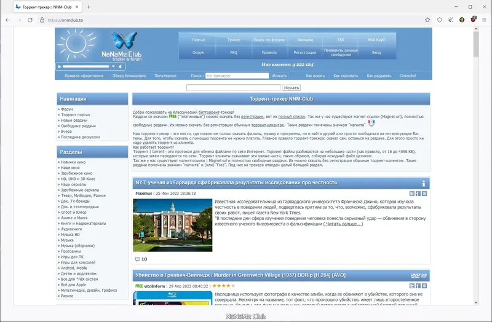
Task: Open the Популярное link
Action: pos(165,76)
